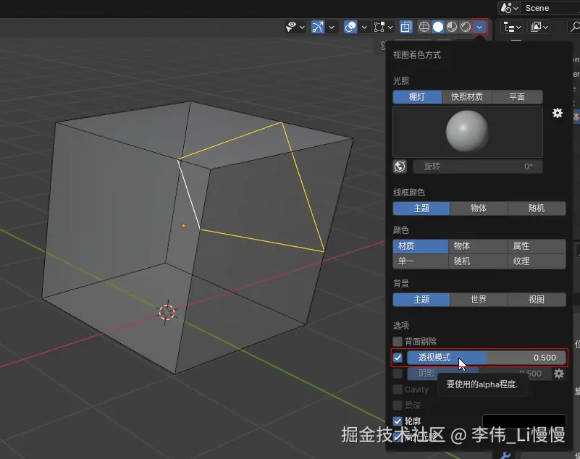
Task: Enable the Cavity checkbox
Action: [398, 389]
